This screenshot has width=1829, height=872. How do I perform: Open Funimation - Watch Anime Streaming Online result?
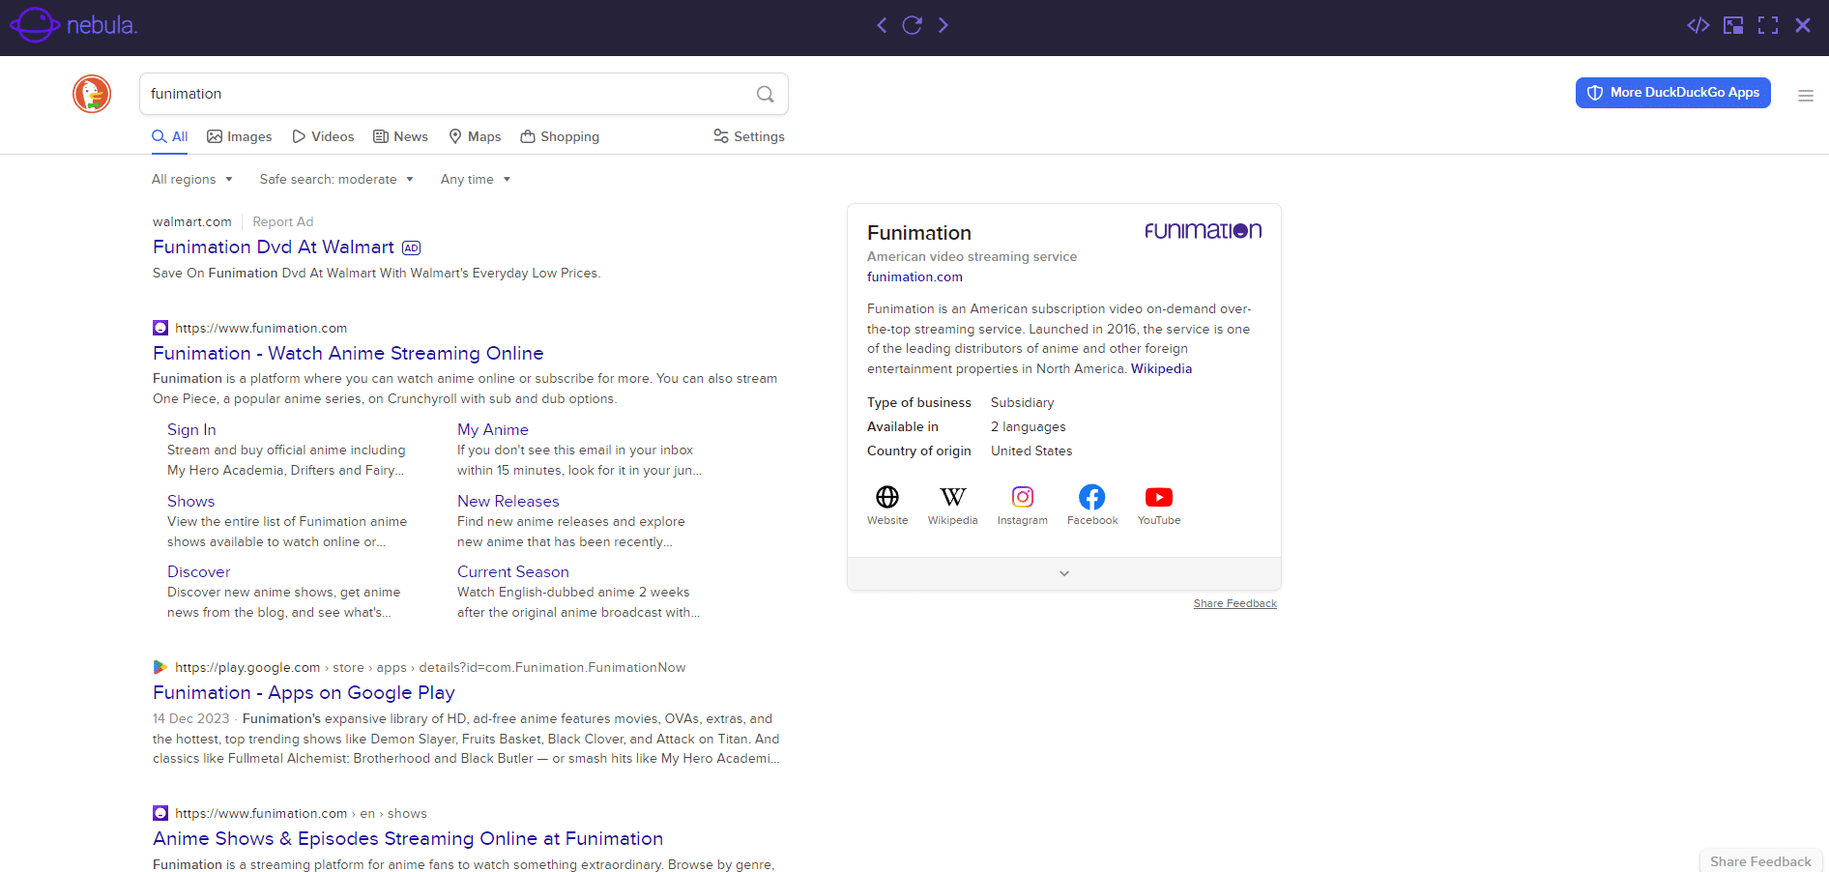pyautogui.click(x=348, y=353)
